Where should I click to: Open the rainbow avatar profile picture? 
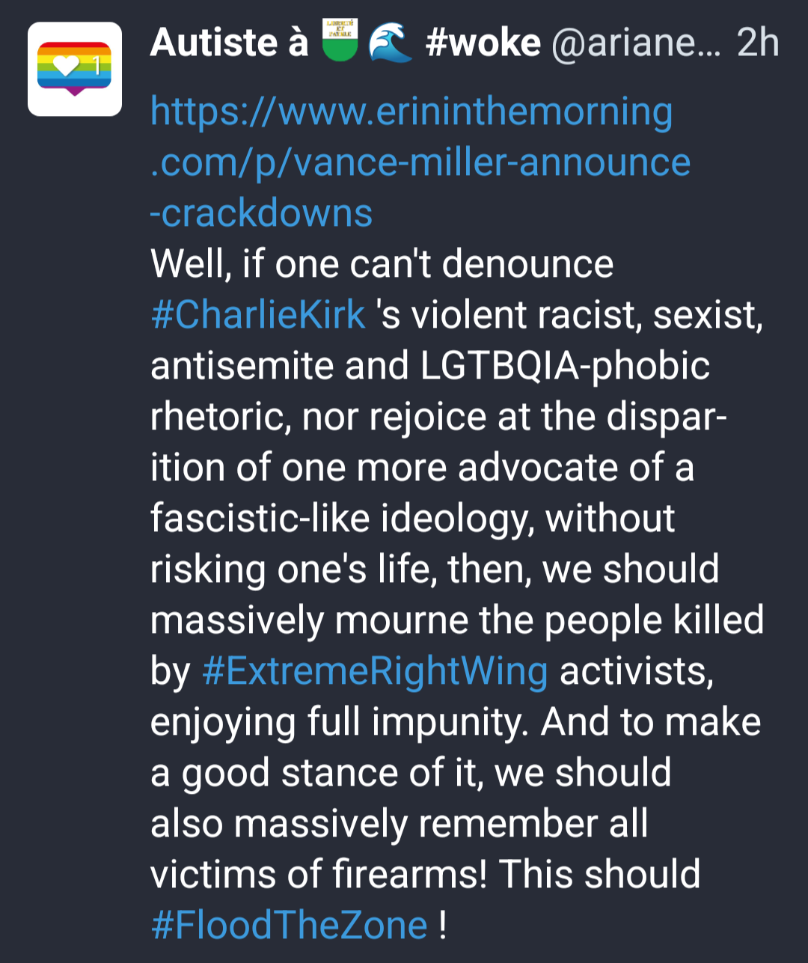(75, 69)
